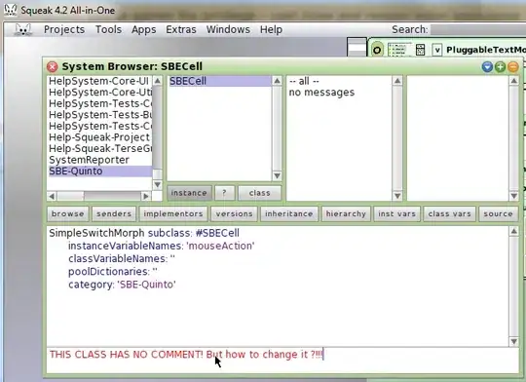Click the Squeak mouse logo icon in menu bar

22,29
